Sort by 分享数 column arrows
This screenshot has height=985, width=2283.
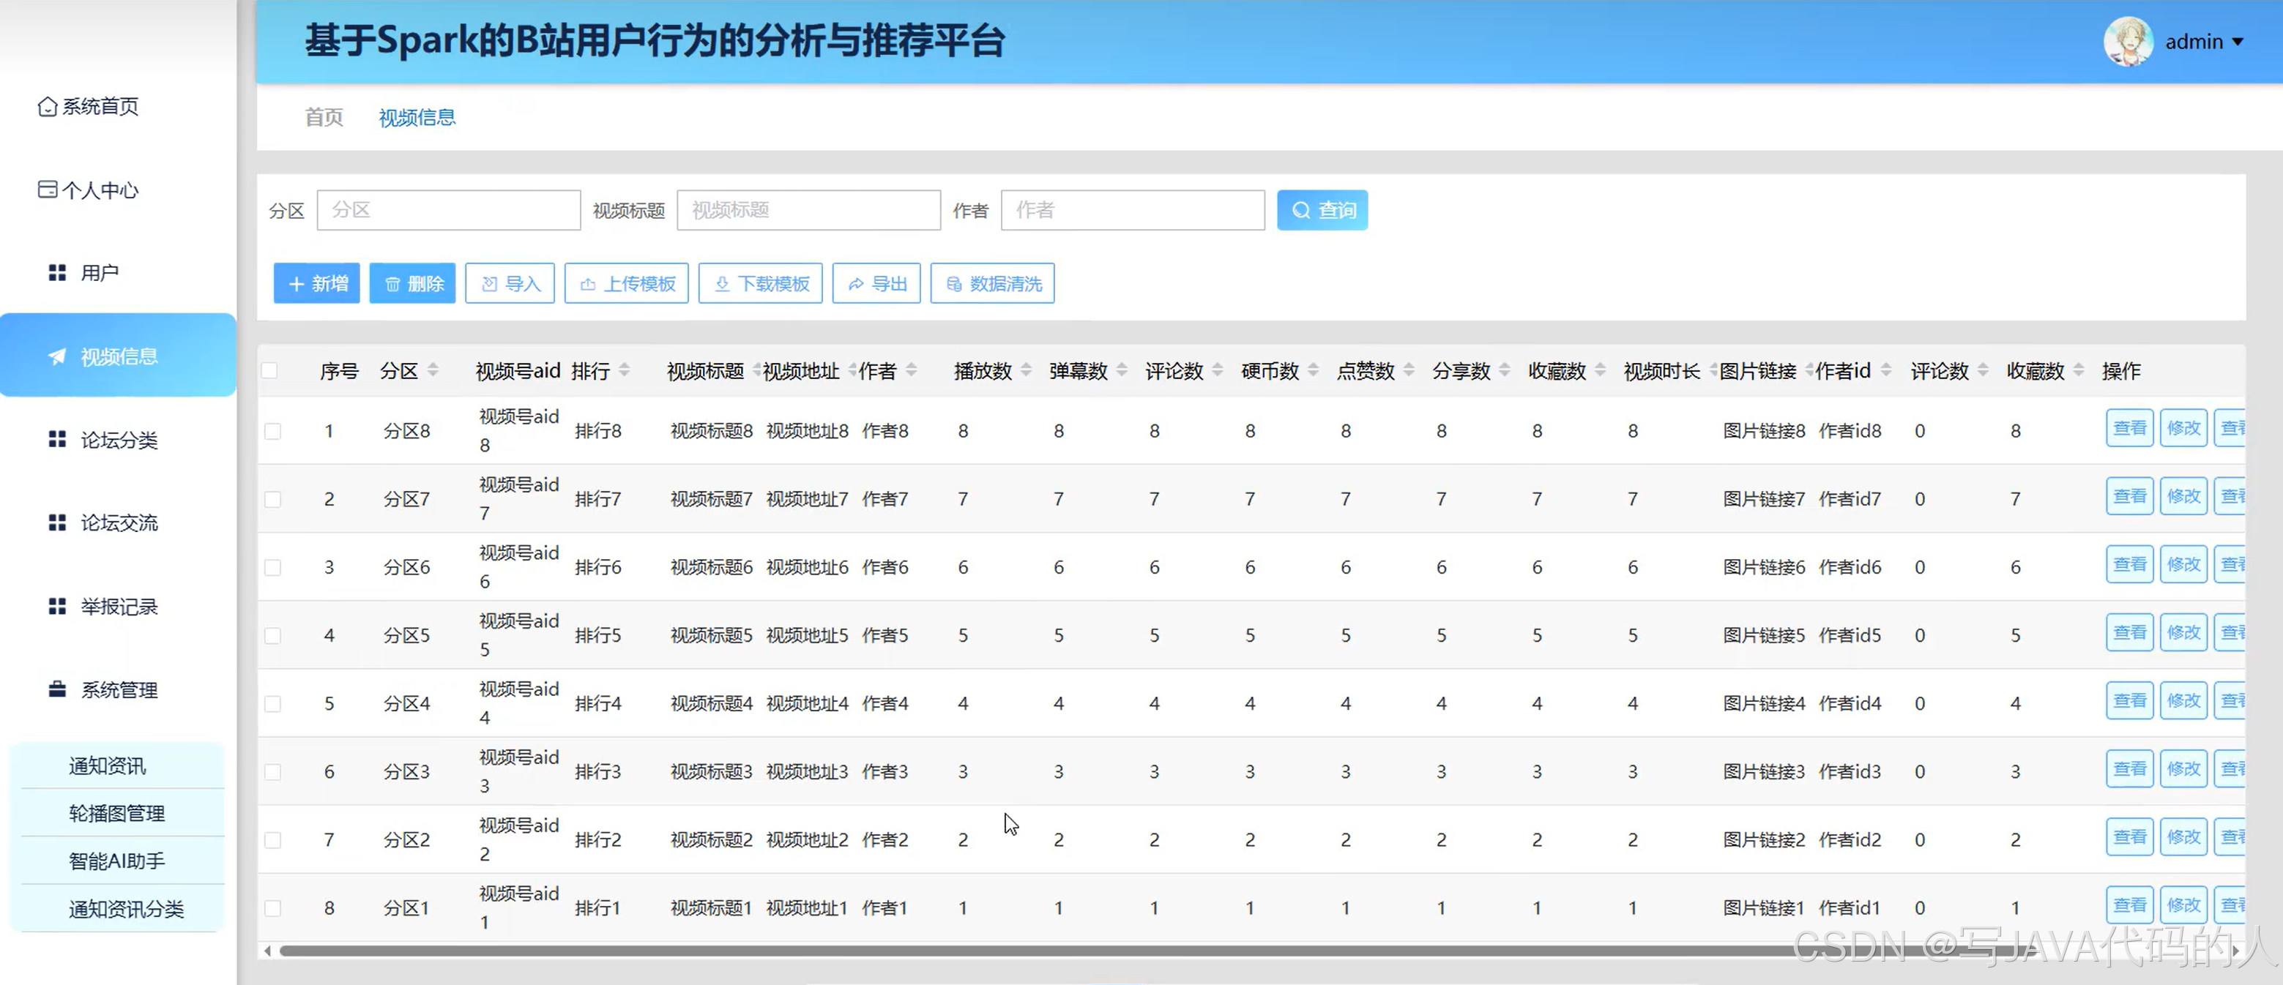coord(1505,370)
